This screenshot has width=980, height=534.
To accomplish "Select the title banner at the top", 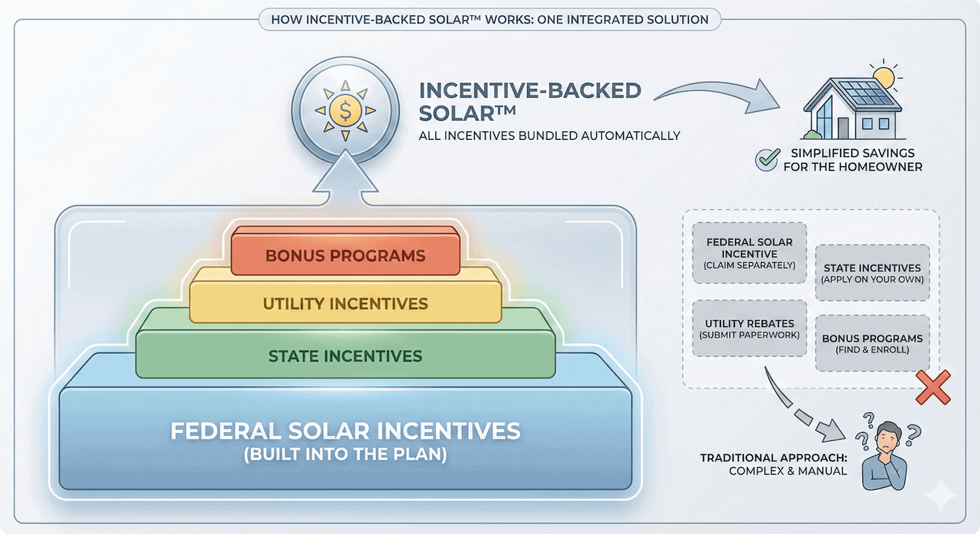I will [x=490, y=20].
